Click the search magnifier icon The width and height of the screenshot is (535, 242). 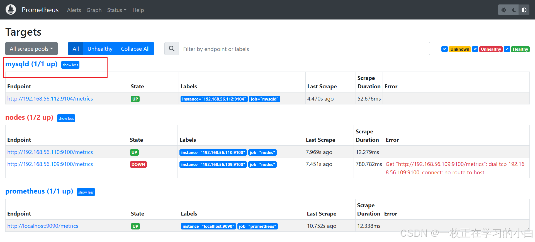172,49
